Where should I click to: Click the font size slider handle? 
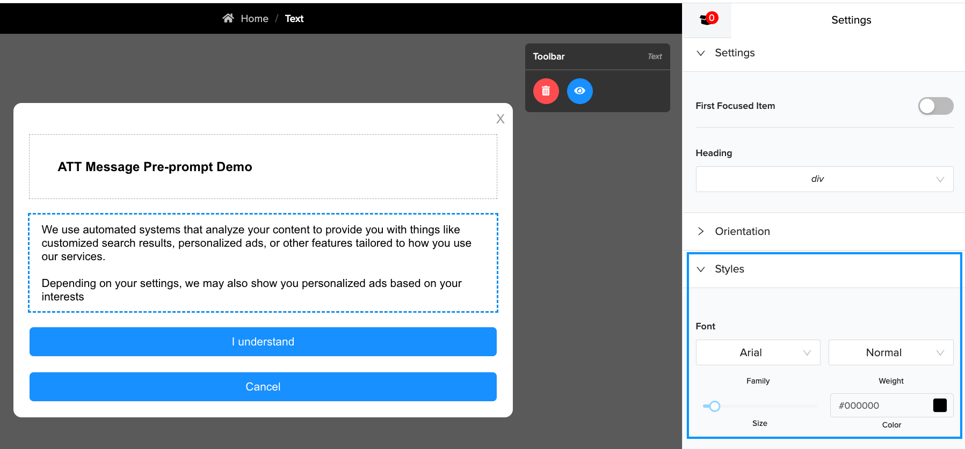(x=714, y=406)
